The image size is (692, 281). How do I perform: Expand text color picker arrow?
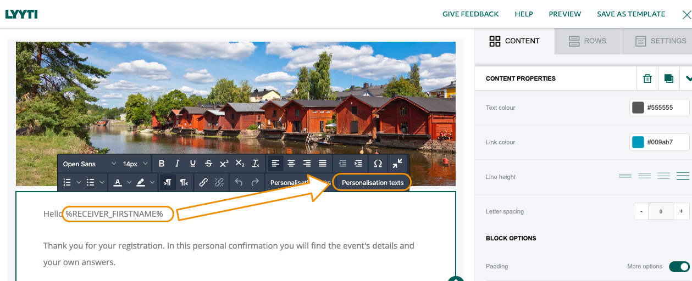129,182
